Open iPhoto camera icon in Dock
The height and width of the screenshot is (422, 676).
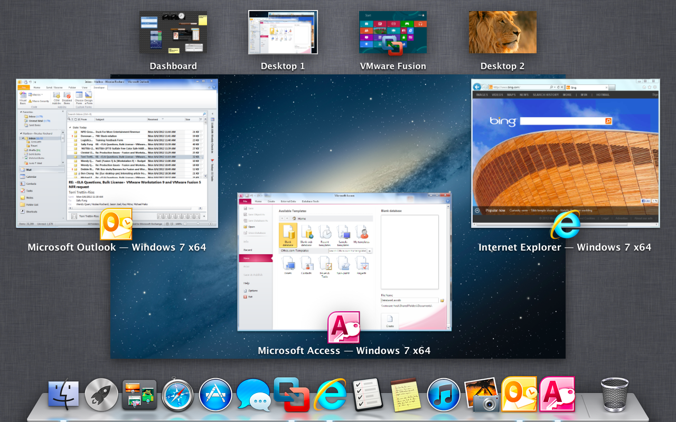coord(482,395)
